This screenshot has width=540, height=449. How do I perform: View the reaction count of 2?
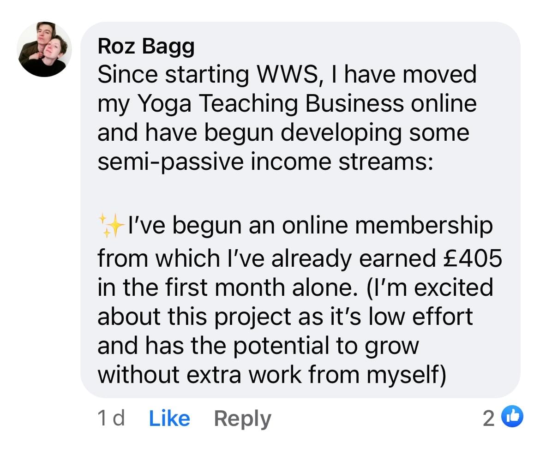point(488,418)
